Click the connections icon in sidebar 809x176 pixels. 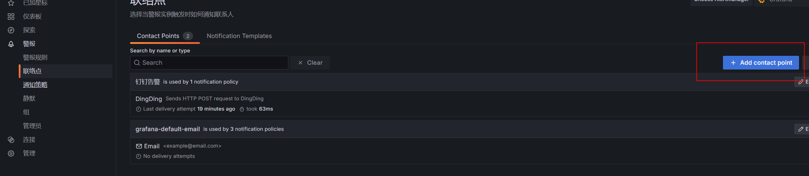pos(11,140)
